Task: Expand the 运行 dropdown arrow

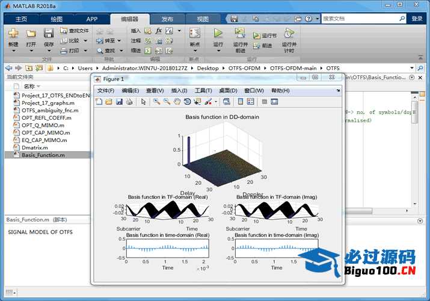Action: tap(218, 51)
